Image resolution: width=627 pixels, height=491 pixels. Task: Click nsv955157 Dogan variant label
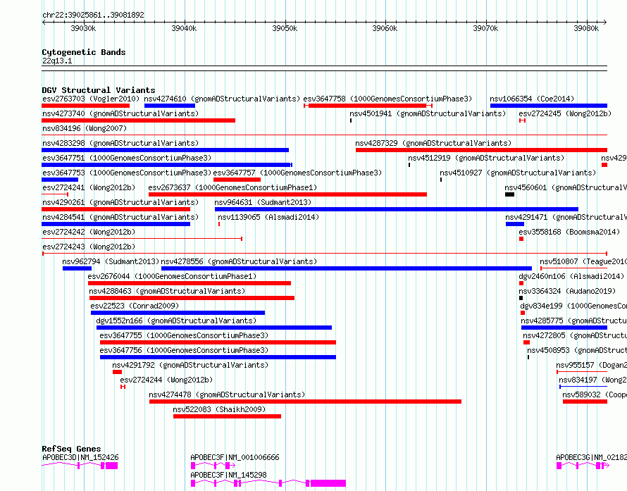[x=591, y=365]
